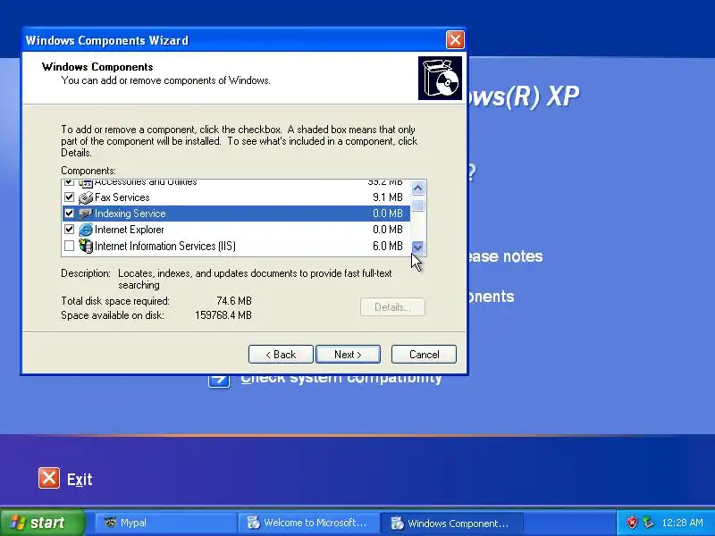The image size is (715, 536).
Task: Uncheck the Fax Services checkbox
Action: click(70, 197)
